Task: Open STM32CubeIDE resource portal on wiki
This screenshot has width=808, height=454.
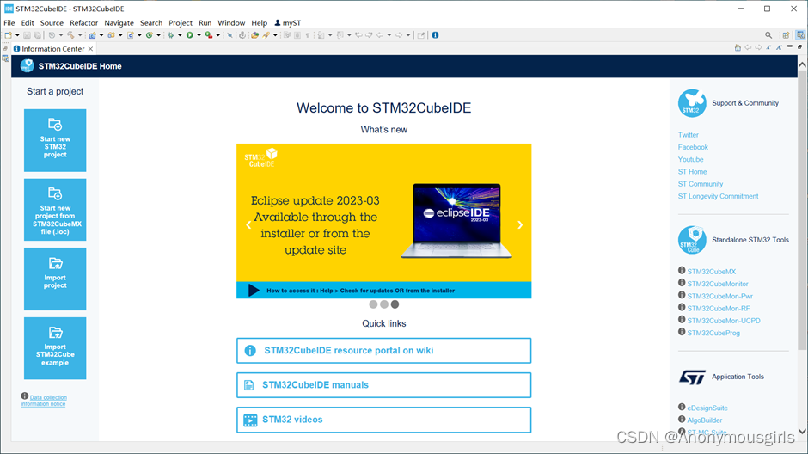Action: click(x=384, y=351)
